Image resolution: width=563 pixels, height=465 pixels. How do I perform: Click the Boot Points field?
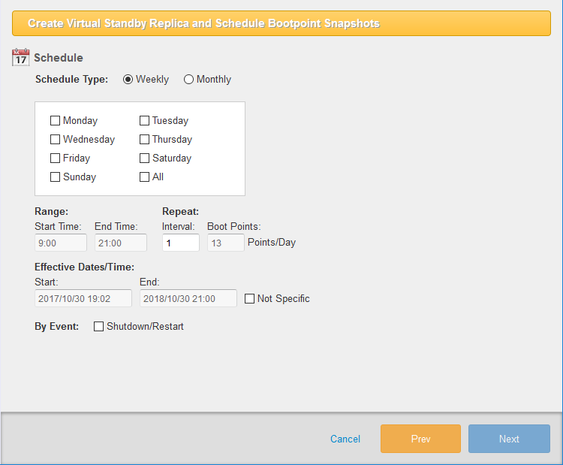tap(225, 243)
